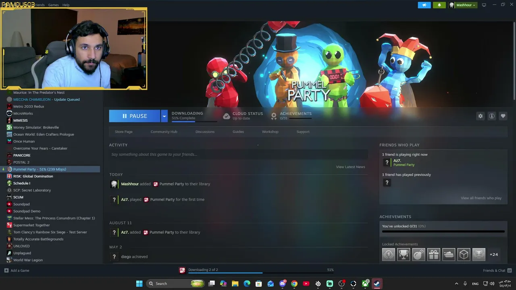Select Metro 2033 Redux in library
Screen dimensions: 516x290
(29, 106)
